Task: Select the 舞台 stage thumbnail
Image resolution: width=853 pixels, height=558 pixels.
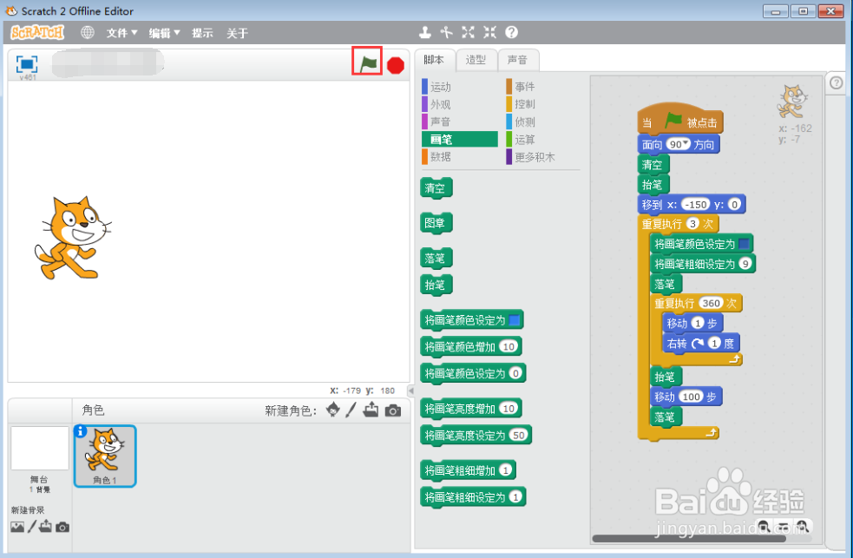Action: [40, 448]
